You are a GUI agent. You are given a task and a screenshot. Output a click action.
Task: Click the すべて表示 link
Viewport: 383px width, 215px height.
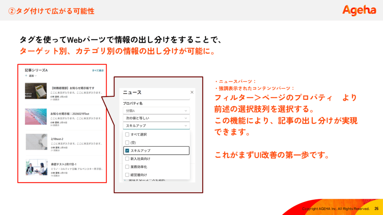click(98, 71)
